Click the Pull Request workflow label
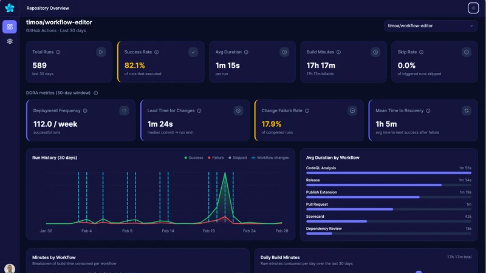Screen dimensions: 486x273 (x=317, y=204)
